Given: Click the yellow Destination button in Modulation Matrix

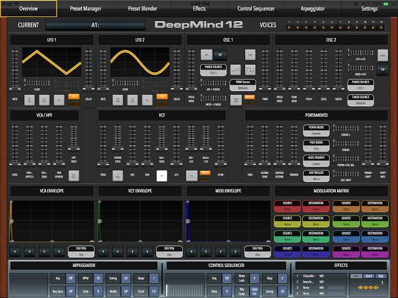Looking at the screenshot, I should click(x=318, y=221).
